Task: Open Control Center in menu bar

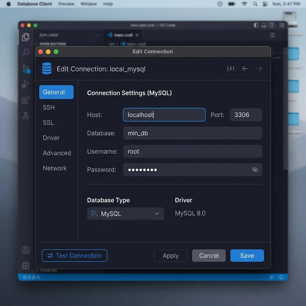Action: pyautogui.click(x=265, y=4)
